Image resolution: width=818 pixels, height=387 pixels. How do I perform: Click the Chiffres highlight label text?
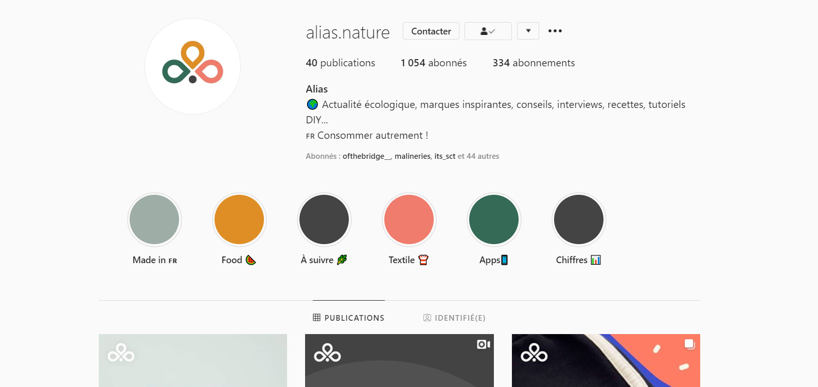578,260
